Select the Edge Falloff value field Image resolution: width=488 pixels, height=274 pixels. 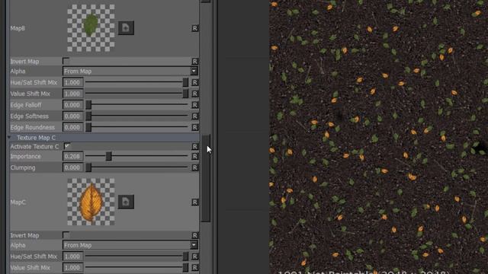73,105
